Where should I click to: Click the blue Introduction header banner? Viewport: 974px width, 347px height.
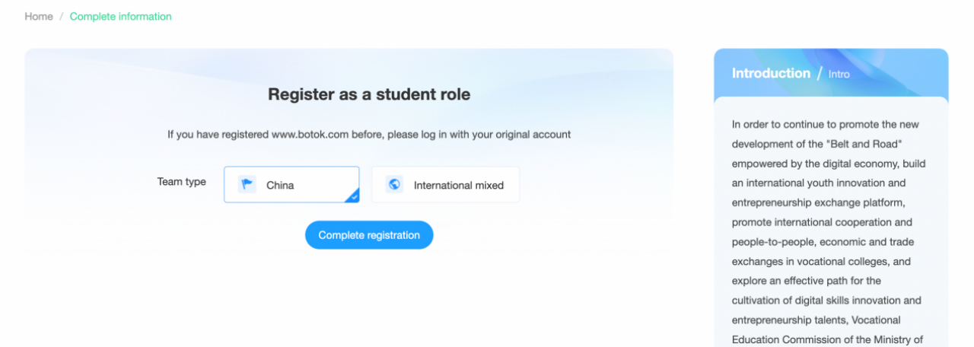click(831, 73)
